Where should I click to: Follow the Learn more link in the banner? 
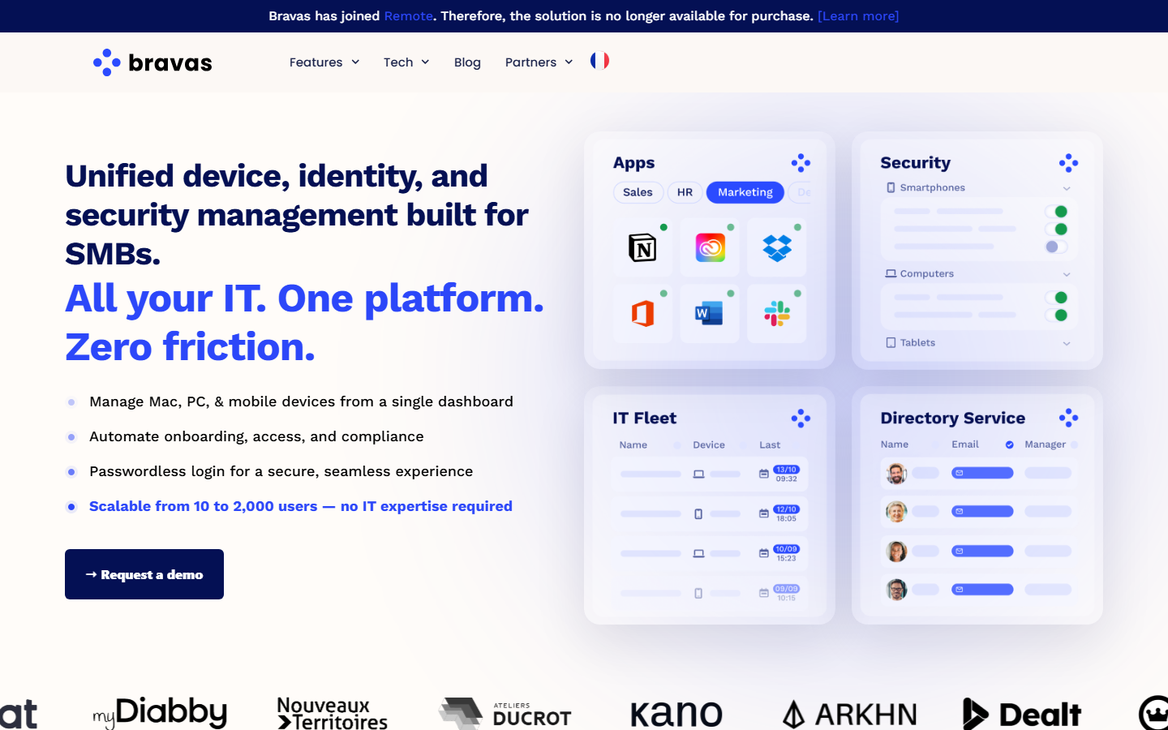click(858, 16)
